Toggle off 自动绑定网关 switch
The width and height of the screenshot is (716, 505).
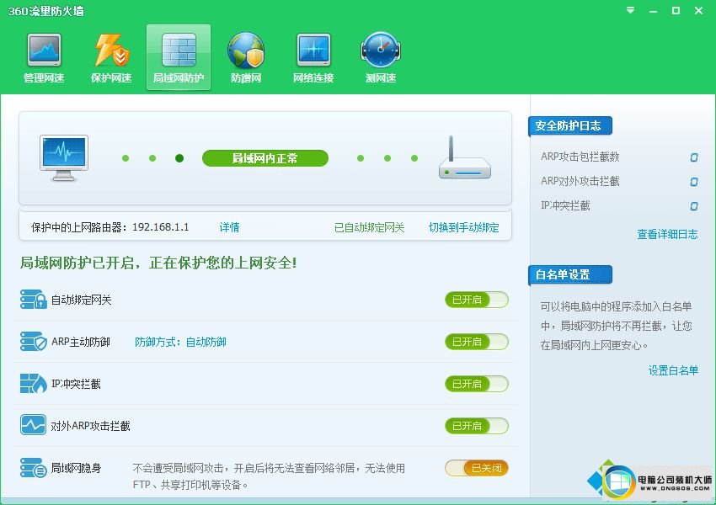point(476,300)
